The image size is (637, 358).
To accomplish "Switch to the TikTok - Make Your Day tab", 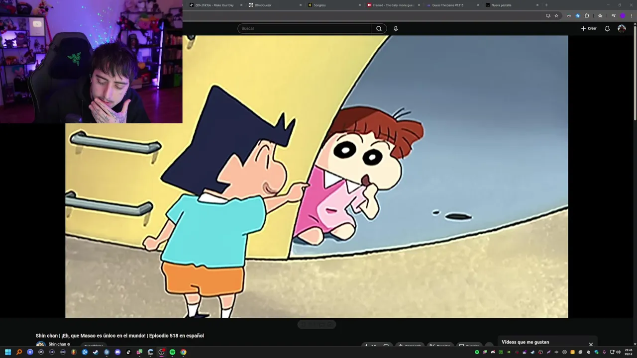I will tap(216, 5).
